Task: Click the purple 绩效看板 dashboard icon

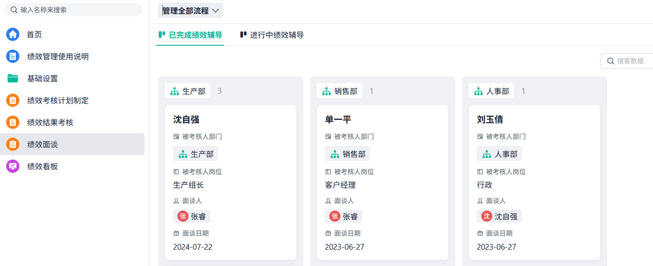Action: click(13, 166)
